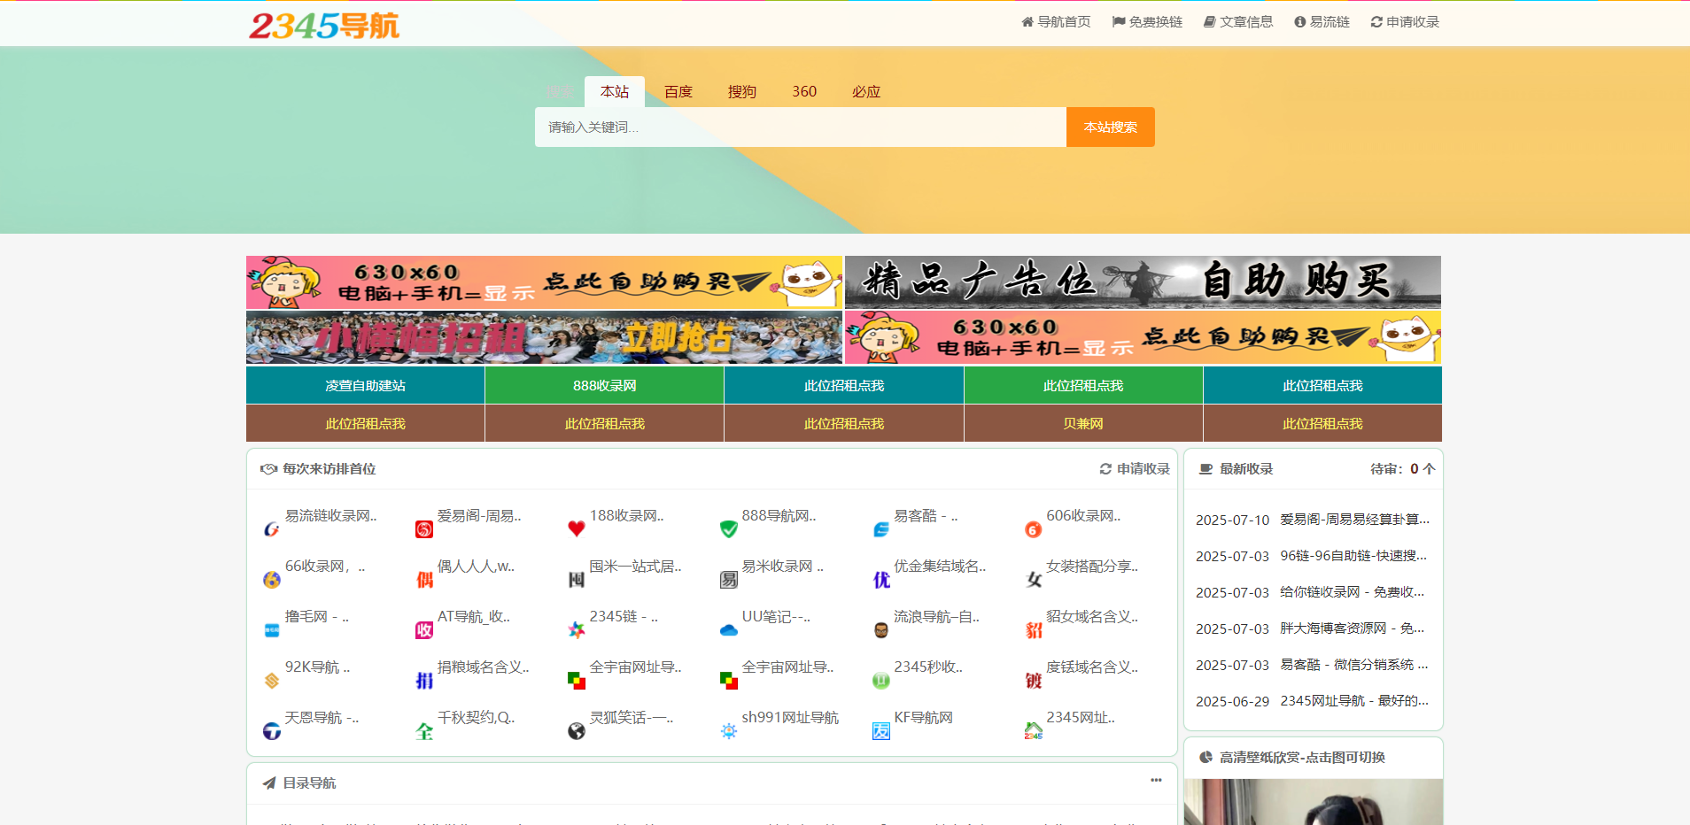Click the gear favicon of sh991网址导航

click(x=729, y=731)
